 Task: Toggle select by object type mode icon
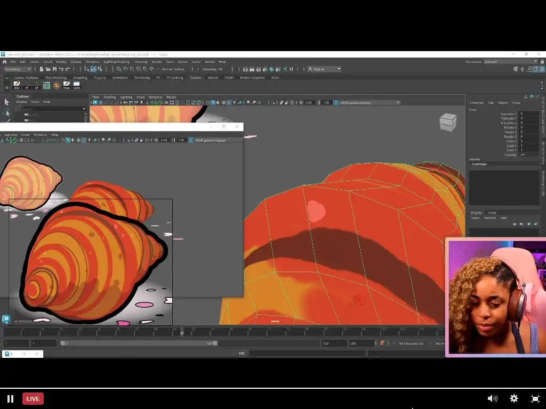[x=93, y=69]
